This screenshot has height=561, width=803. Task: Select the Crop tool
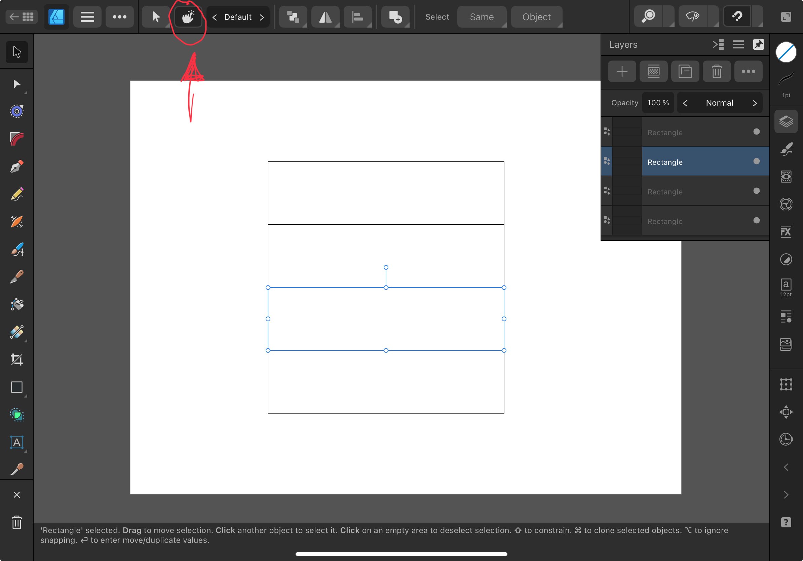[x=16, y=360]
